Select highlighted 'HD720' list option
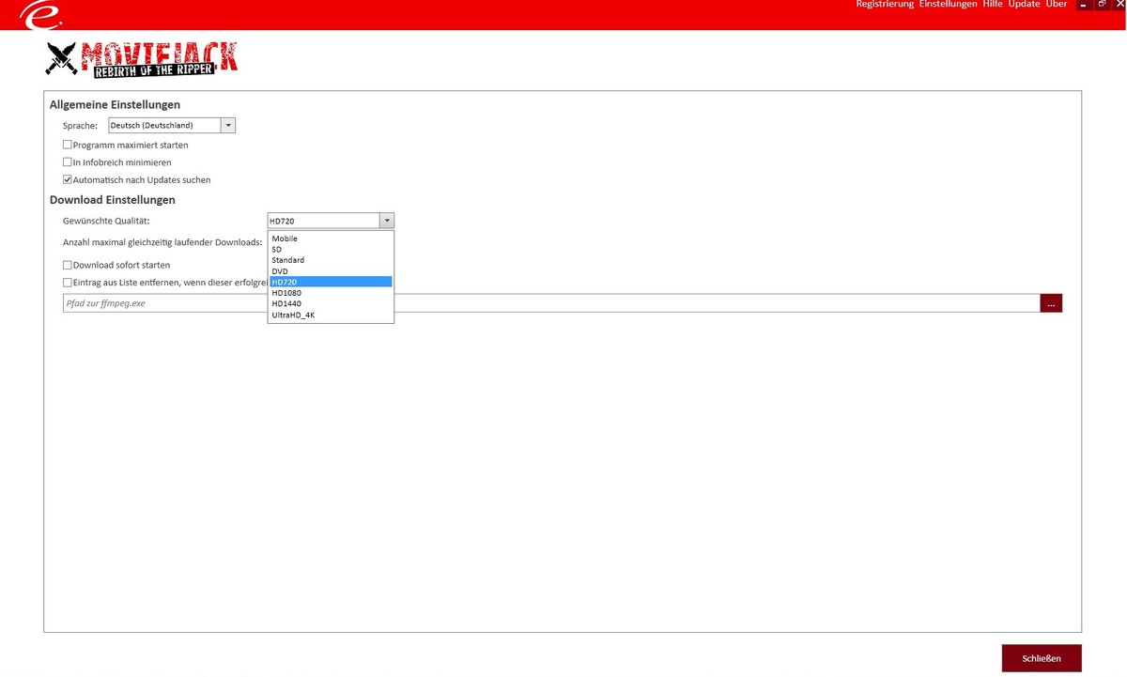1127x677 pixels. tap(331, 282)
